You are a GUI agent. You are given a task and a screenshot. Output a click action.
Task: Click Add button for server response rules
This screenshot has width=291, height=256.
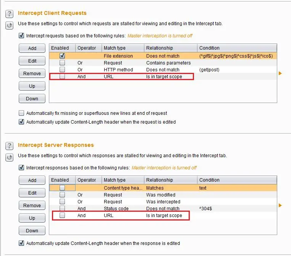[x=32, y=180]
